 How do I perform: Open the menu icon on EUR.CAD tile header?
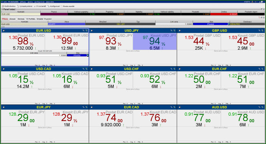[x=175, y=107]
